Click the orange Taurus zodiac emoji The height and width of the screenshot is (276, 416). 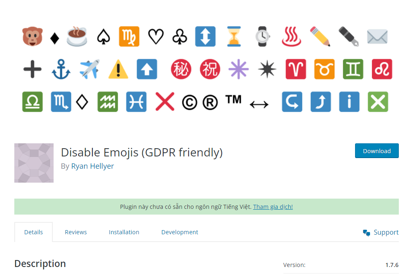click(324, 69)
